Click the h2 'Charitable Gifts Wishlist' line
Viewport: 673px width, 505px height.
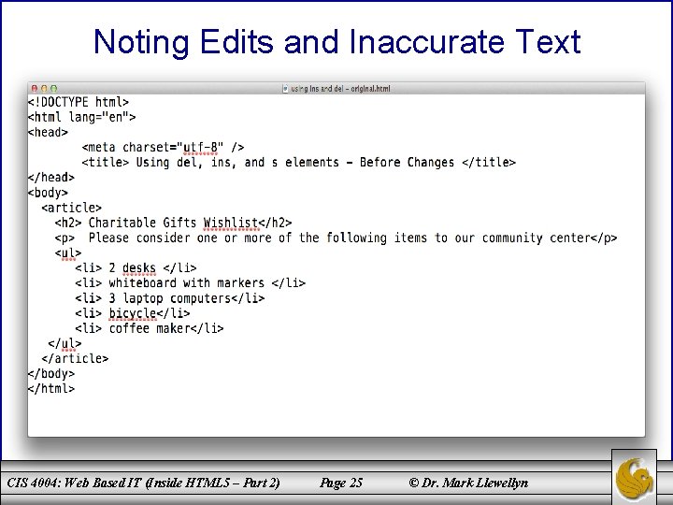pos(174,223)
